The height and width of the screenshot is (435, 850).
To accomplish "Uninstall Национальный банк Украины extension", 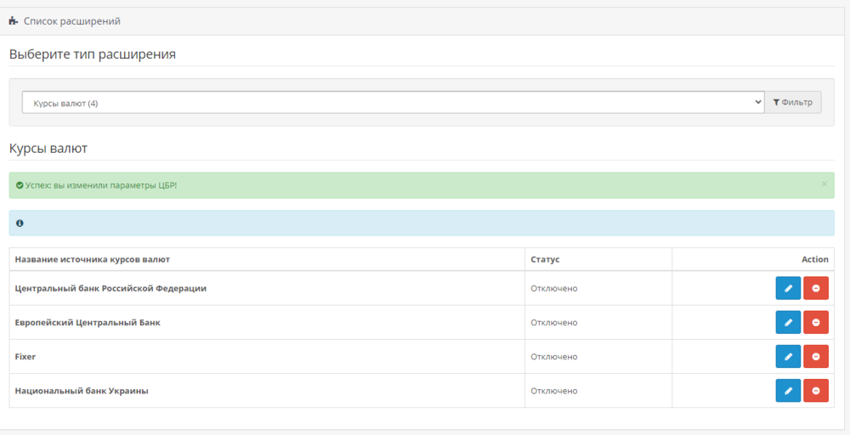I will pyautogui.click(x=815, y=391).
